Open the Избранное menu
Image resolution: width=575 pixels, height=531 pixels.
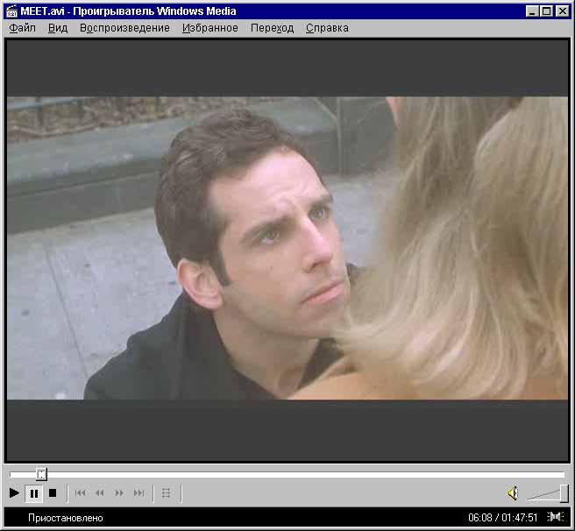[210, 28]
